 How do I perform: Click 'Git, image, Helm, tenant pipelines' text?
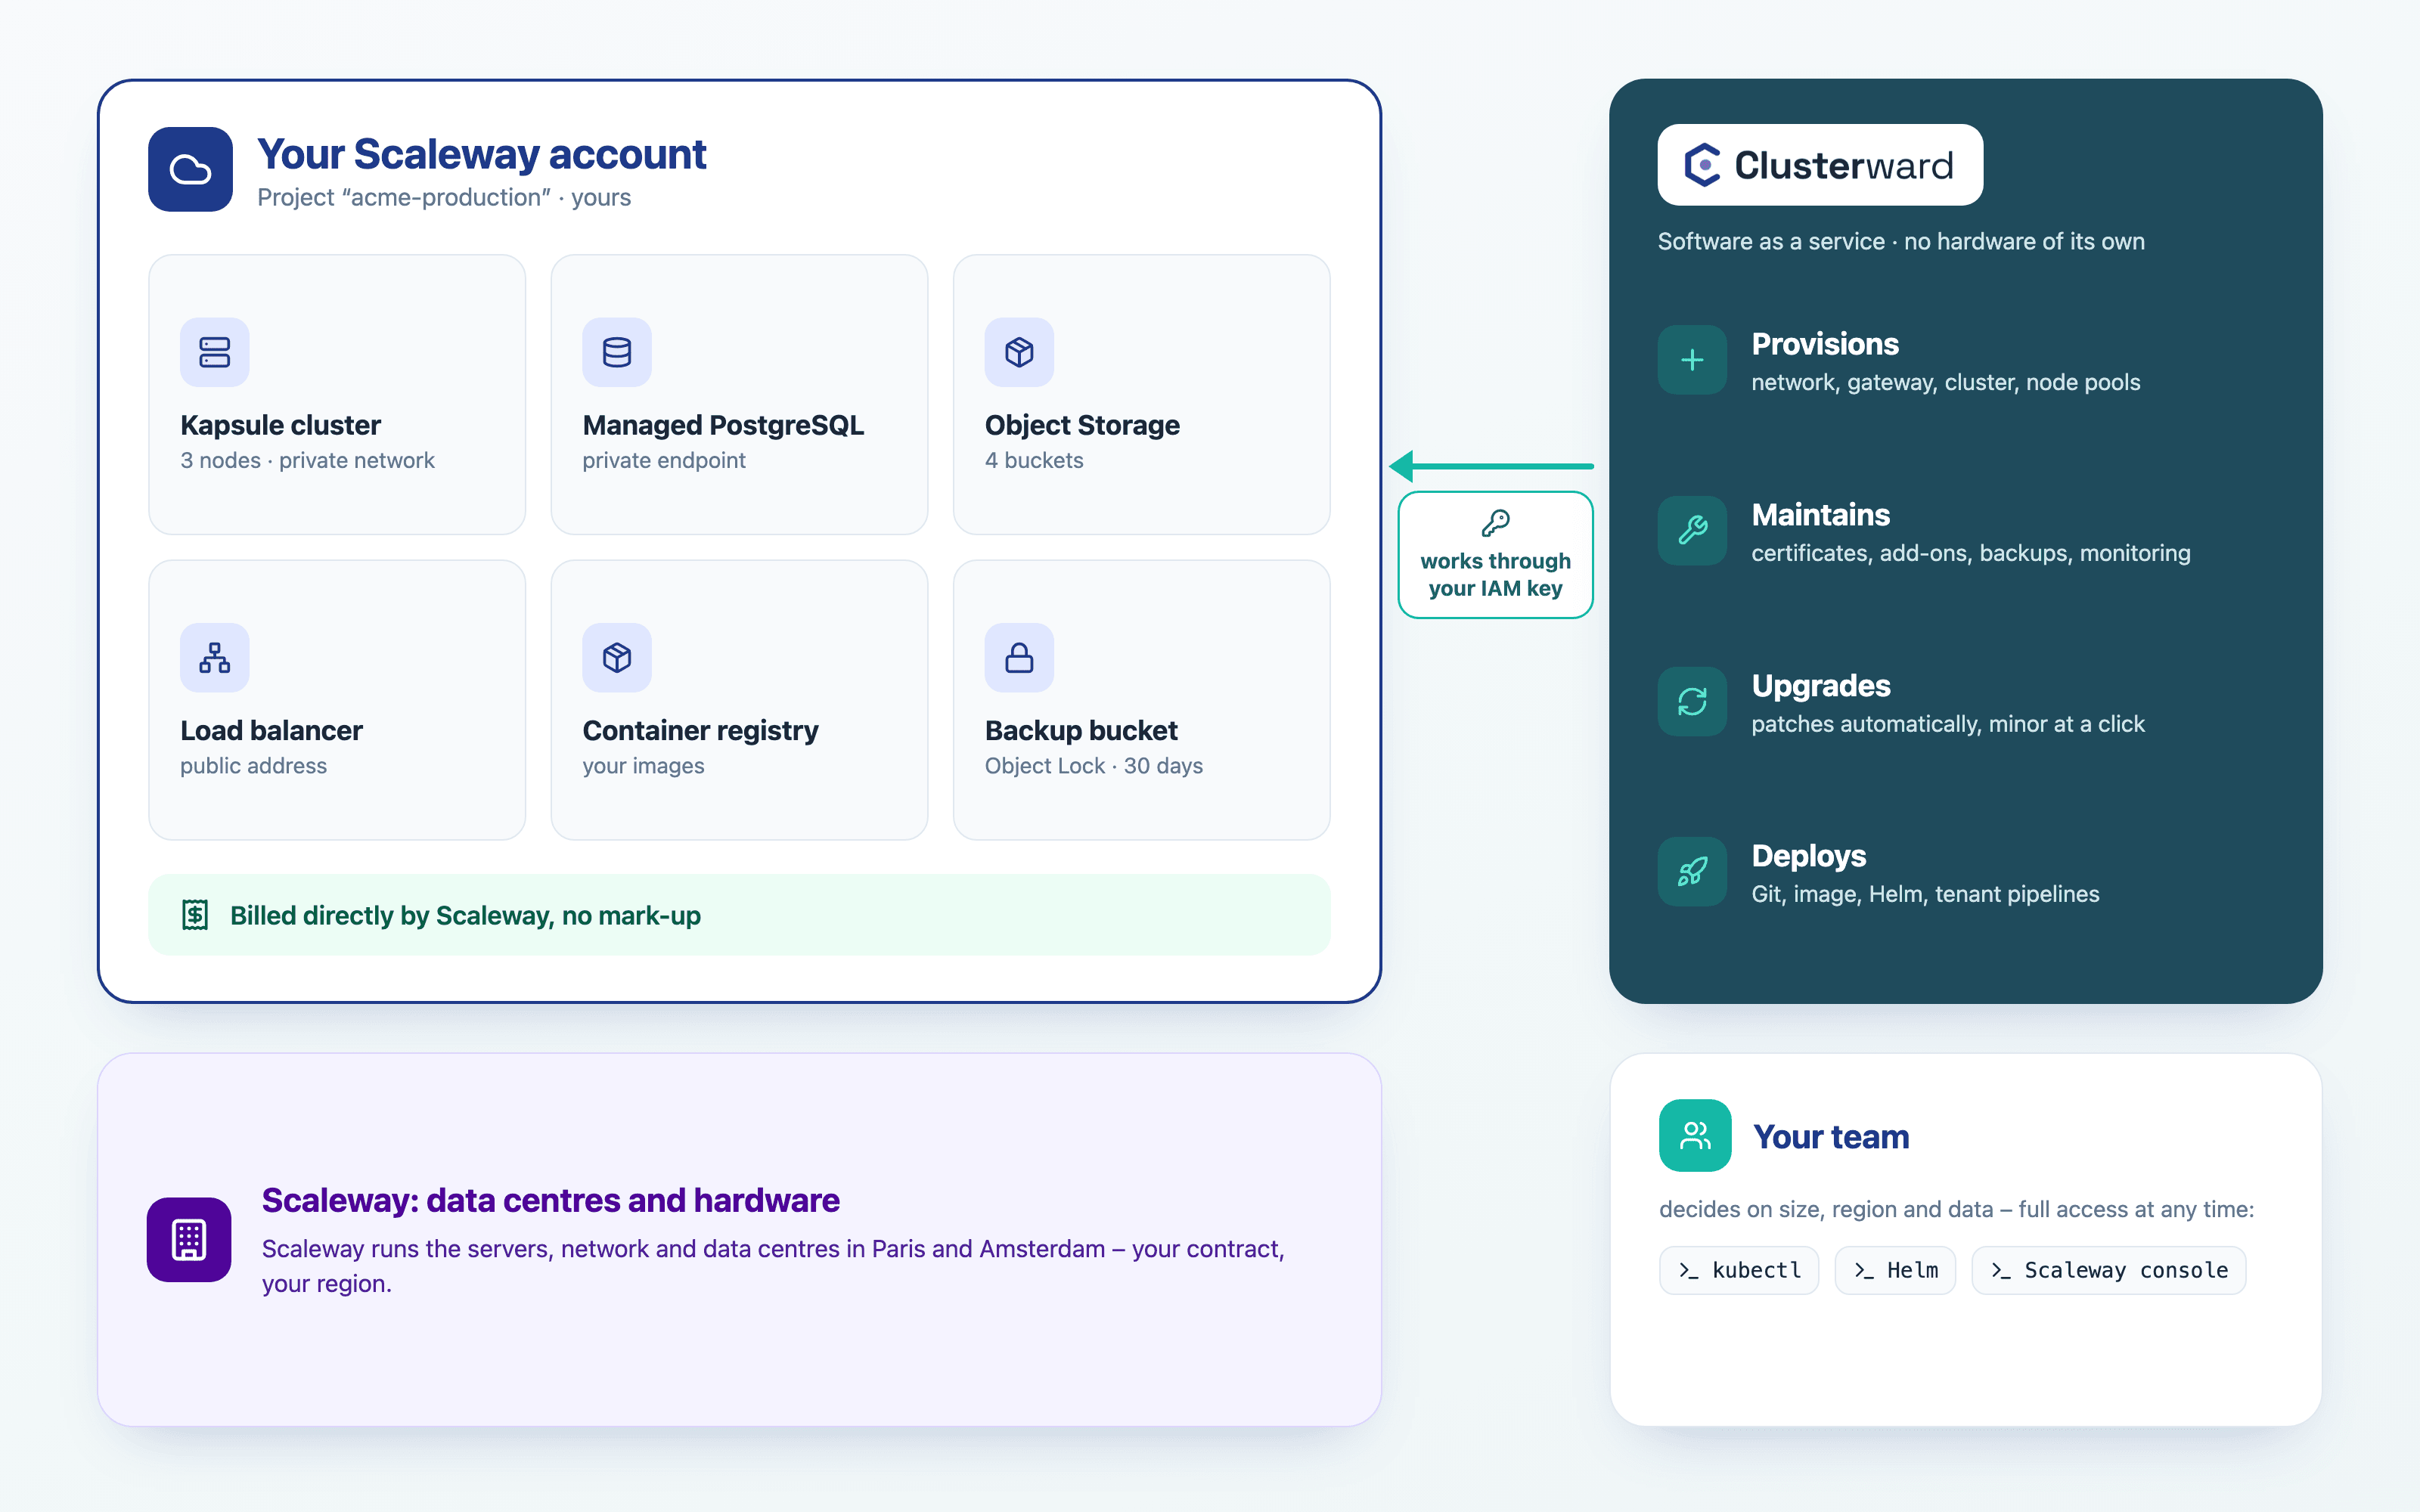pyautogui.click(x=1925, y=894)
